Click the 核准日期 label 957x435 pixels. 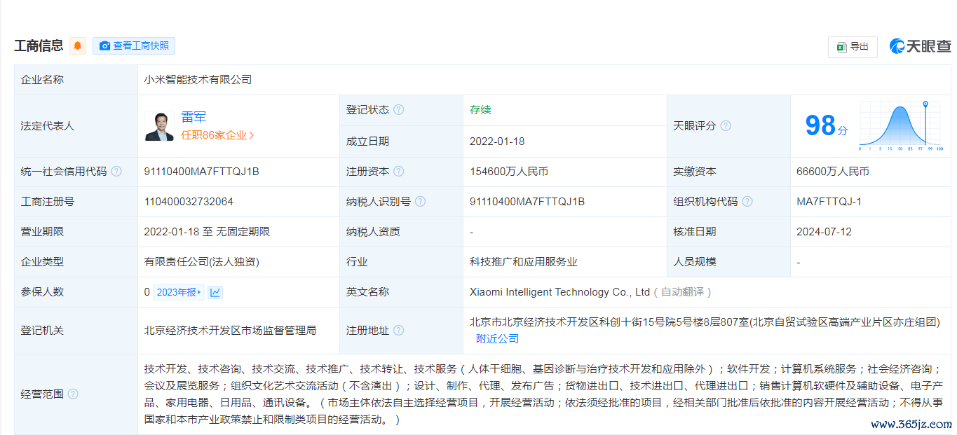coord(695,232)
